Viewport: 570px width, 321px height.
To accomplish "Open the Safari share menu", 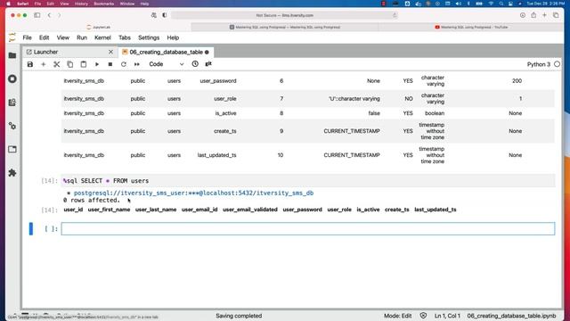I will 533,15.
